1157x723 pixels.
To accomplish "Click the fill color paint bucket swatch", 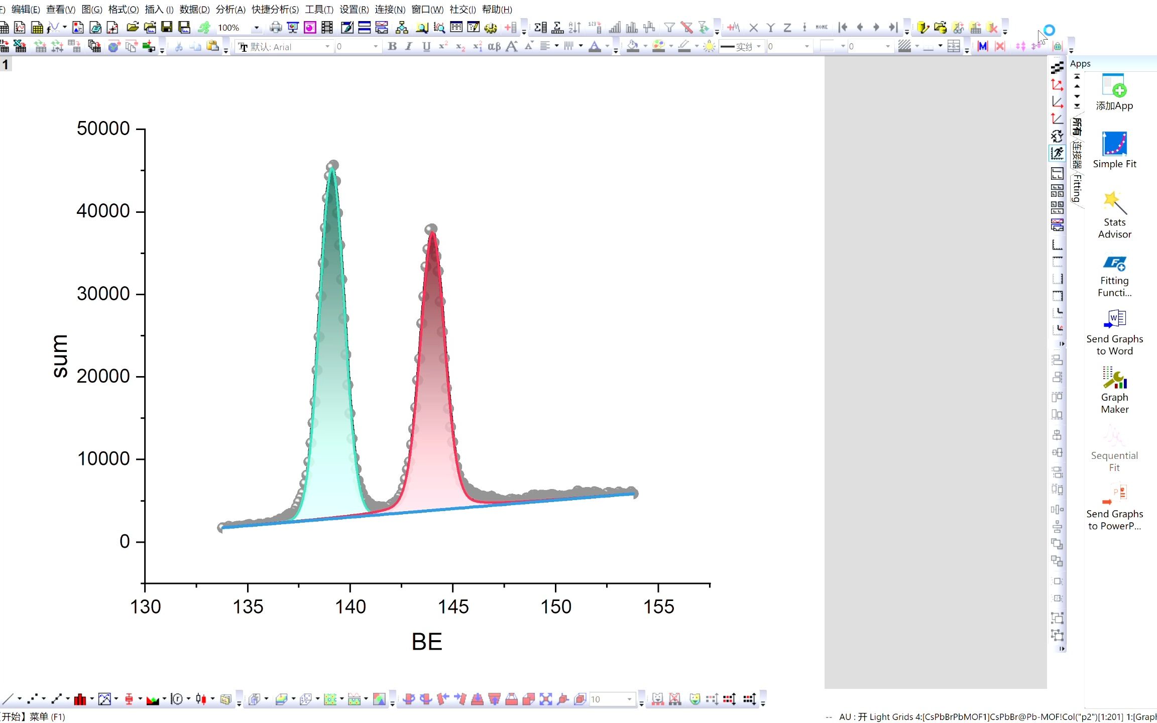I will [633, 47].
